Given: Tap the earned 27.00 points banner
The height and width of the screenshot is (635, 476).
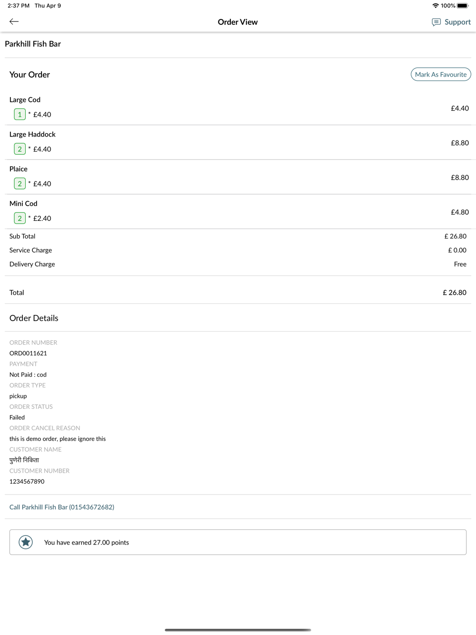Looking at the screenshot, I should click(x=238, y=542).
